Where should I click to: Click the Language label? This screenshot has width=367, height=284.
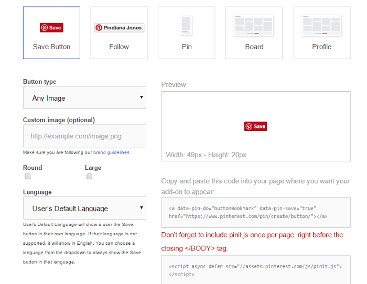coord(37,192)
